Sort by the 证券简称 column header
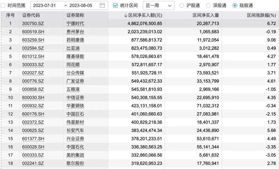The image size is (279, 169). click(x=75, y=15)
